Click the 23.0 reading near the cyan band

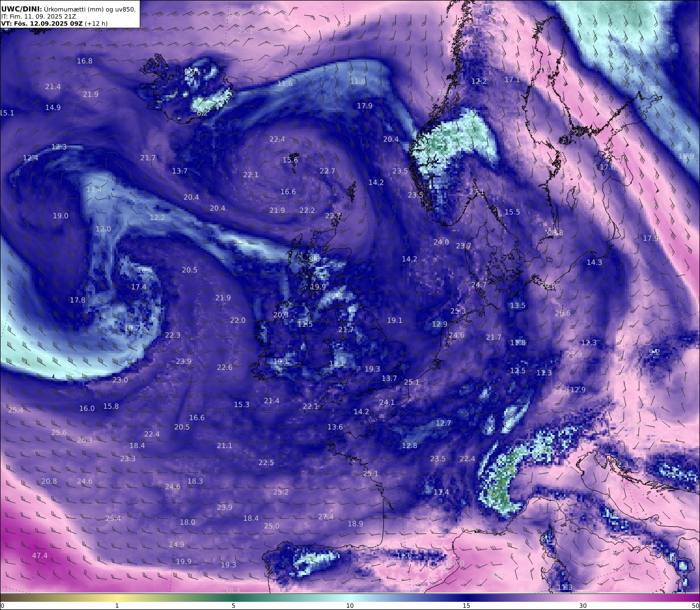(x=120, y=380)
